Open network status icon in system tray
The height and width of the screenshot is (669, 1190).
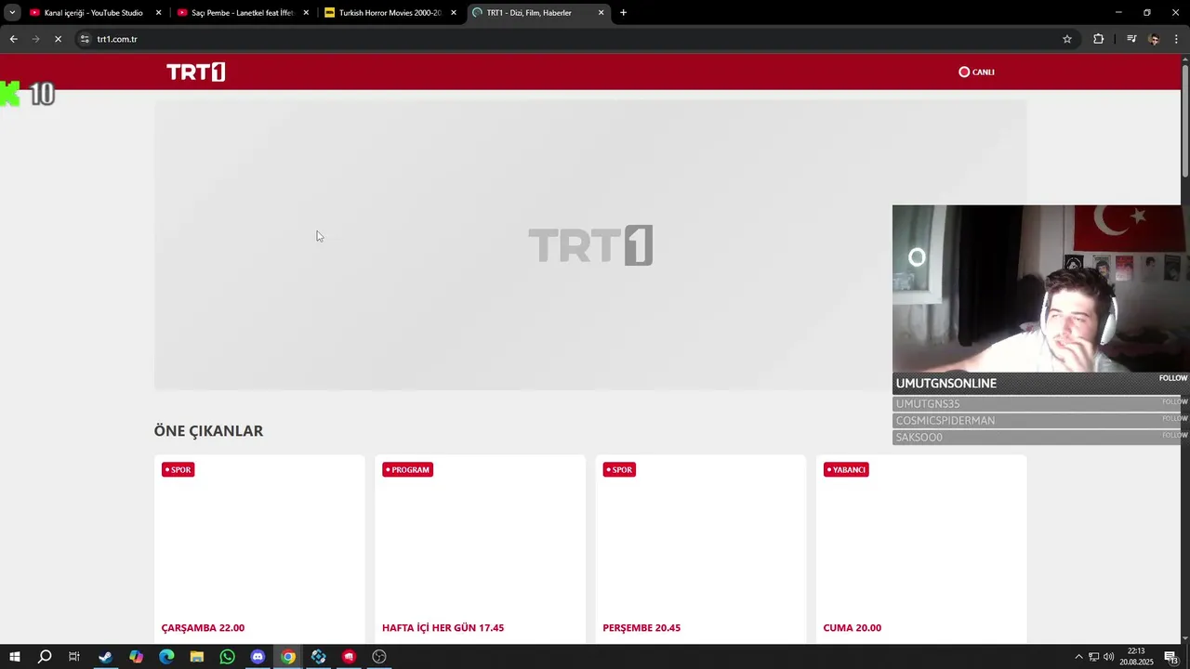1094,657
